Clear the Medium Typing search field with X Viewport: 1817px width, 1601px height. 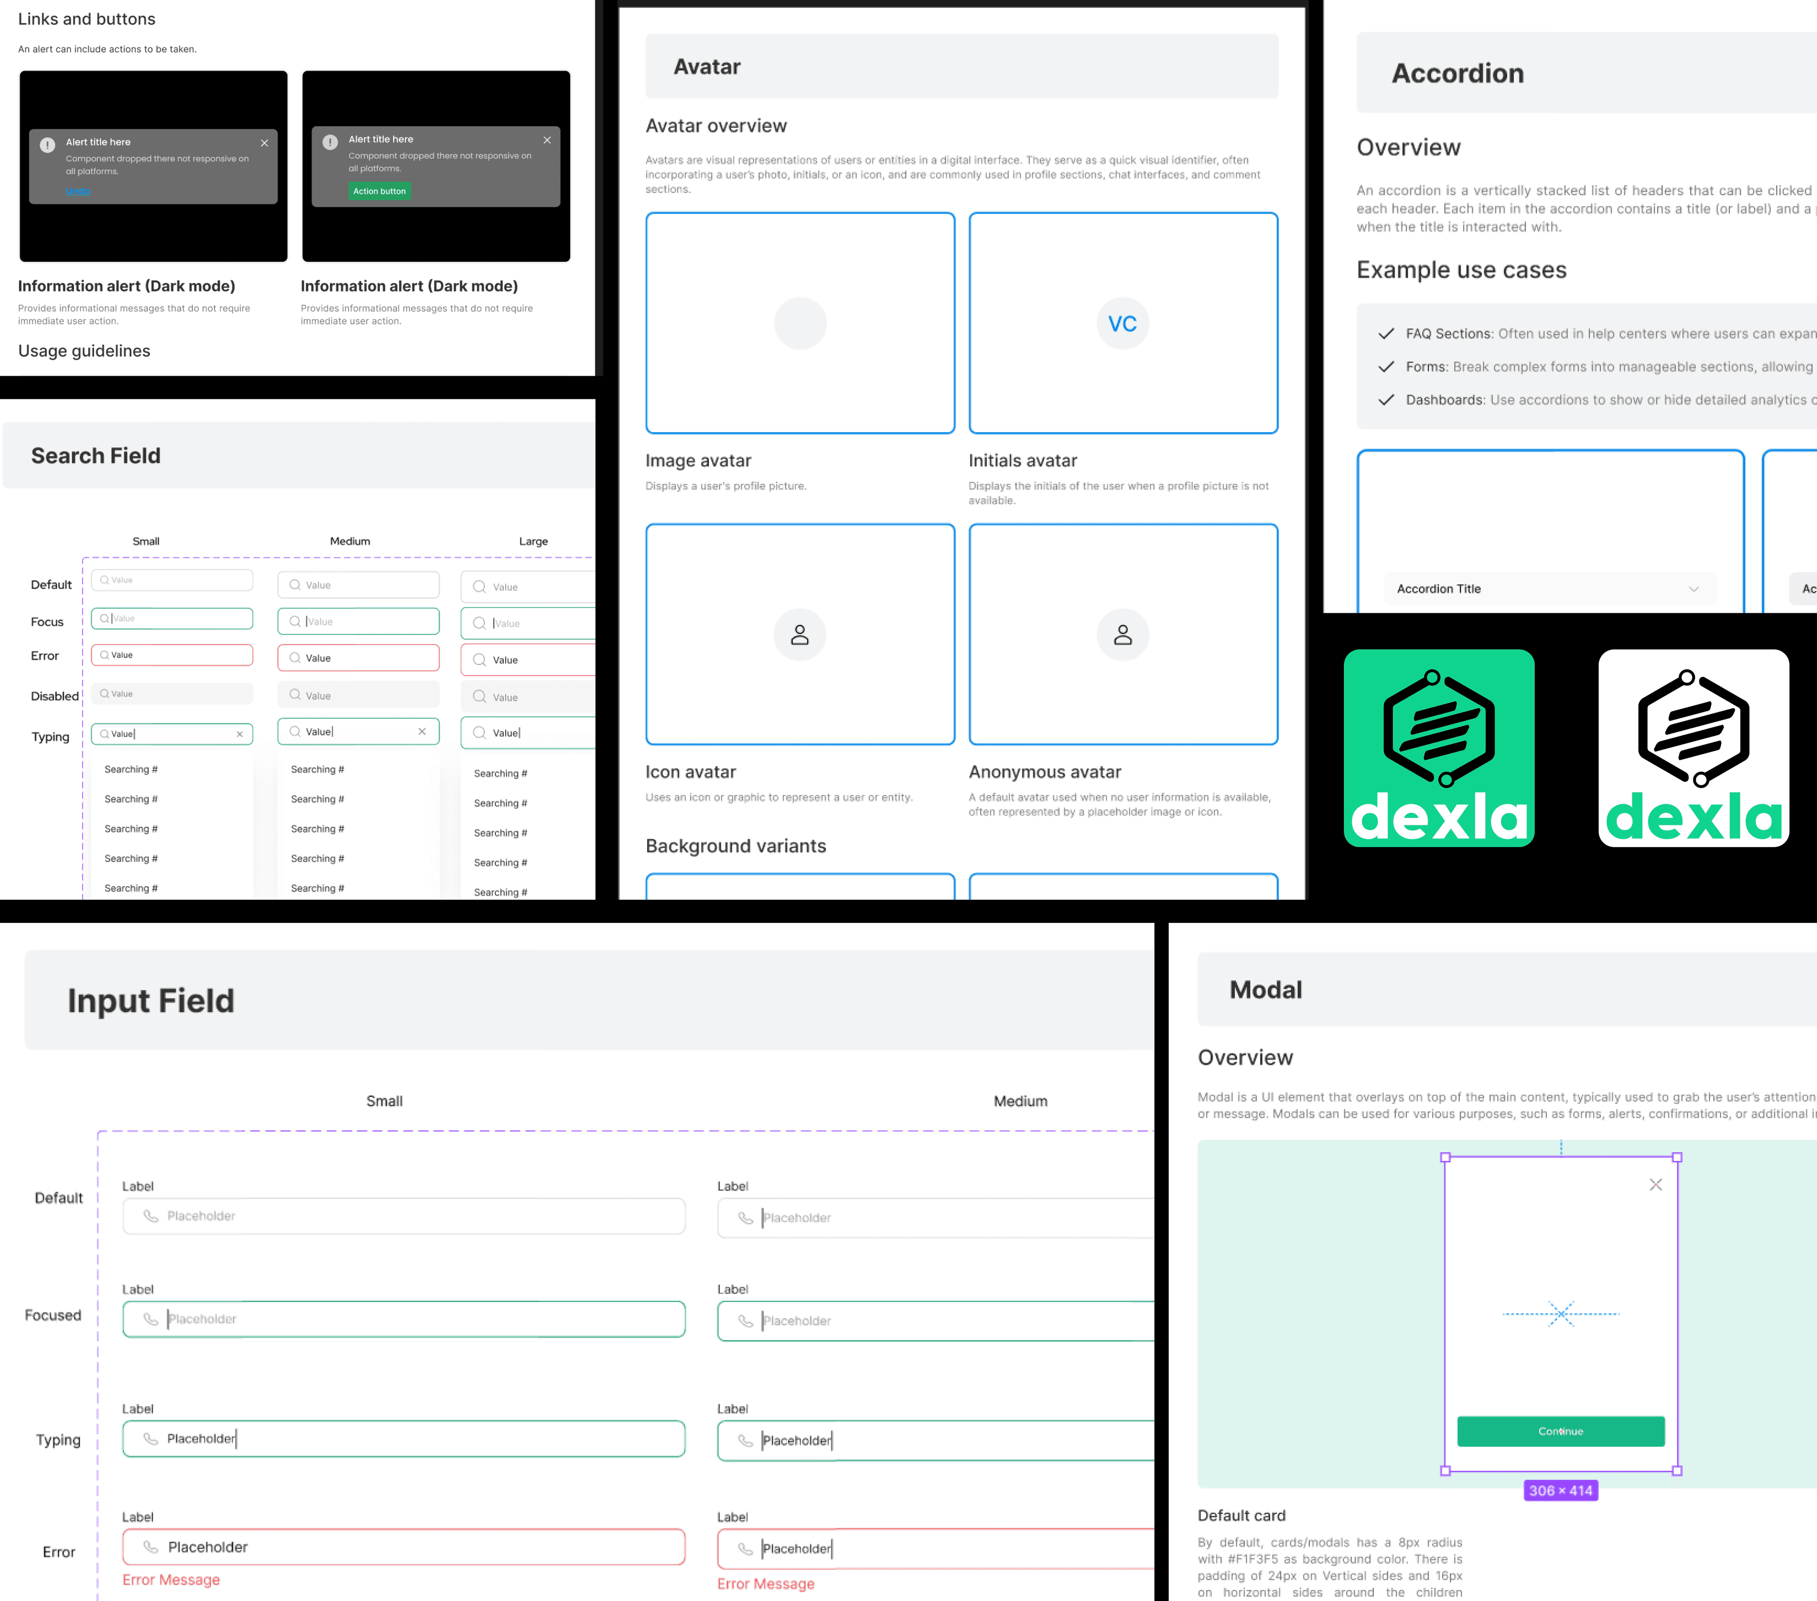click(x=422, y=732)
